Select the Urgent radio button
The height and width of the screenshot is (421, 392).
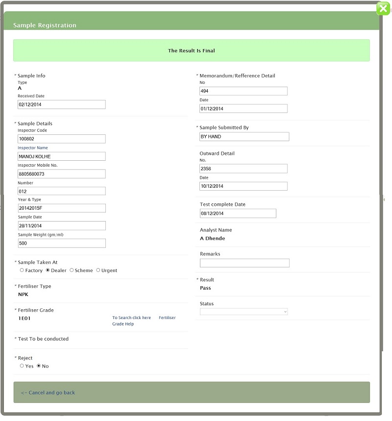(98, 270)
